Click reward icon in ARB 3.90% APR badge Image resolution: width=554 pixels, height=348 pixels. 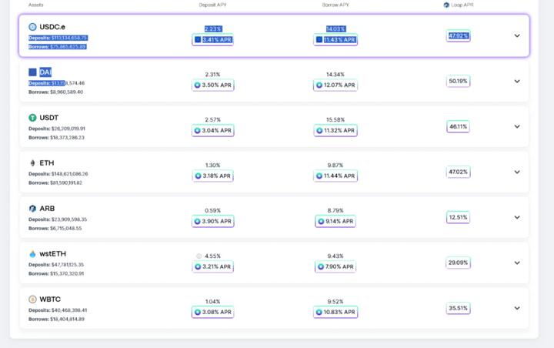tap(198, 222)
